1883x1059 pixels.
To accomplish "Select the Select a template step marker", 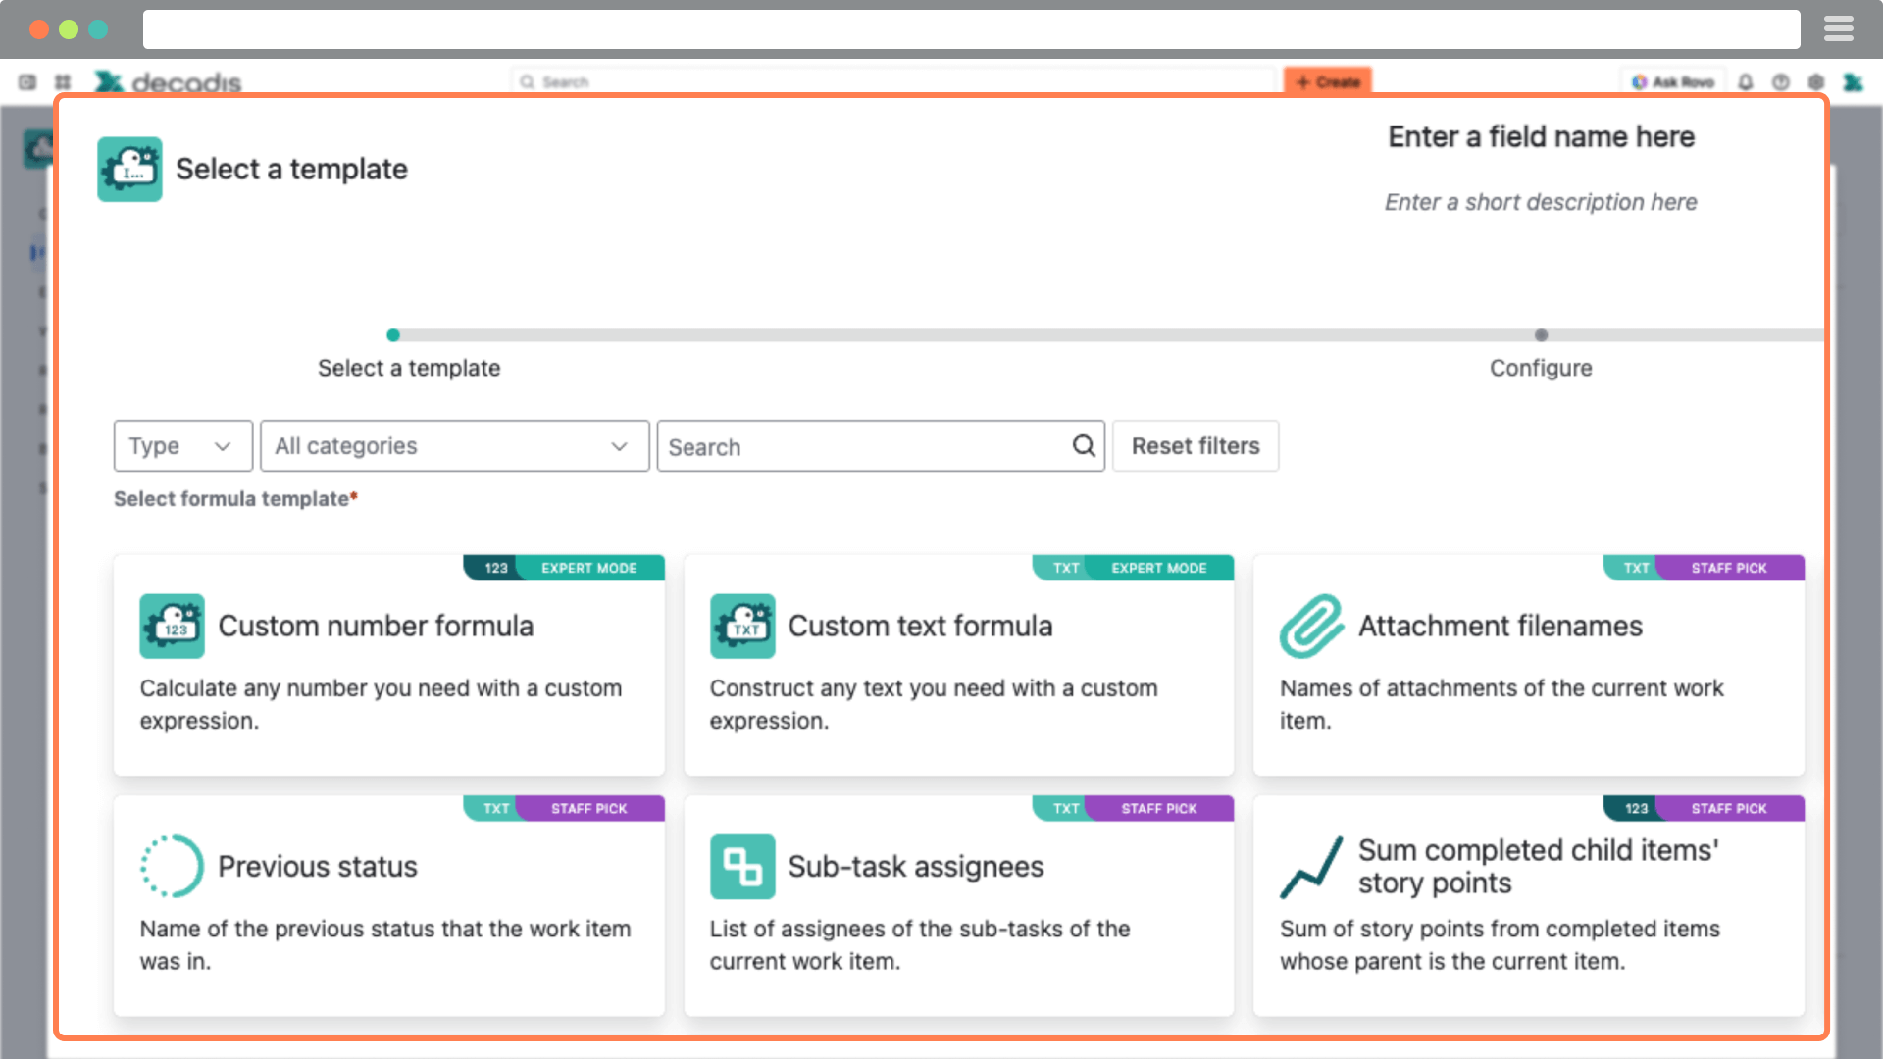I will tap(393, 336).
